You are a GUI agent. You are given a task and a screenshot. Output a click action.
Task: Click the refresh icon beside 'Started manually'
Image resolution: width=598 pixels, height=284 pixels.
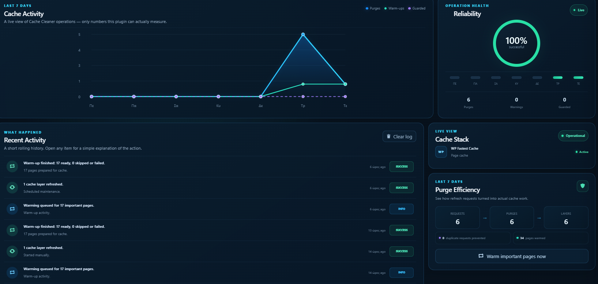coord(12,251)
